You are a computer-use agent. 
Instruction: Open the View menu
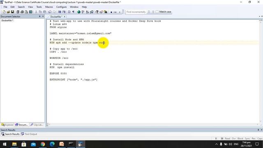[x=30, y=7]
